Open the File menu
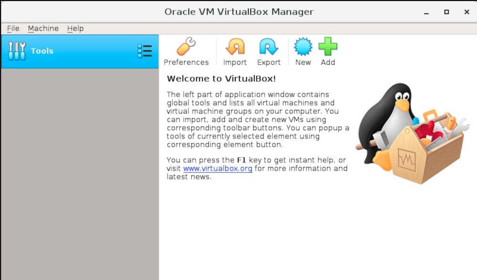 pyautogui.click(x=13, y=28)
